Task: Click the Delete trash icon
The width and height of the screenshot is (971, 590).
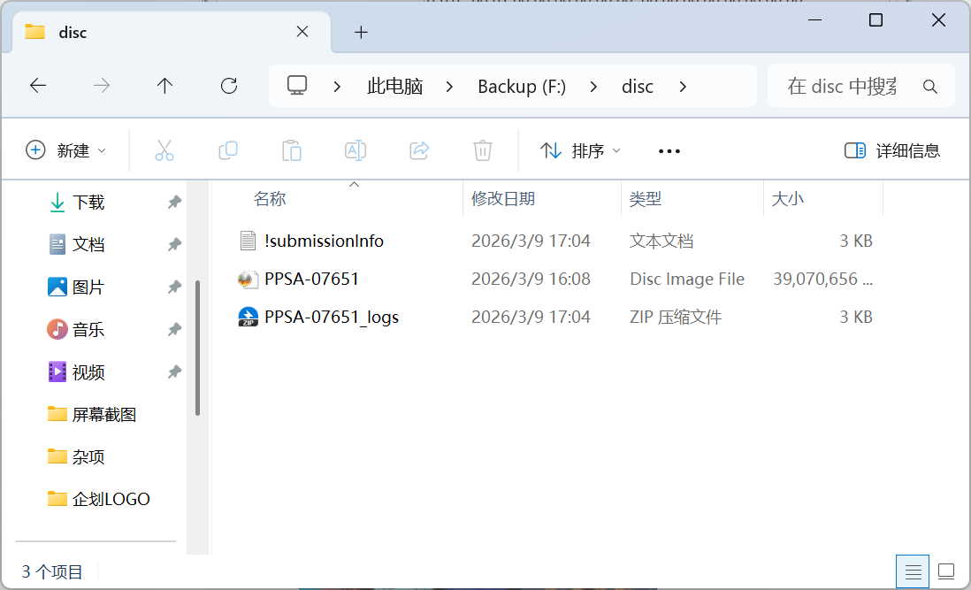Action: [x=482, y=150]
